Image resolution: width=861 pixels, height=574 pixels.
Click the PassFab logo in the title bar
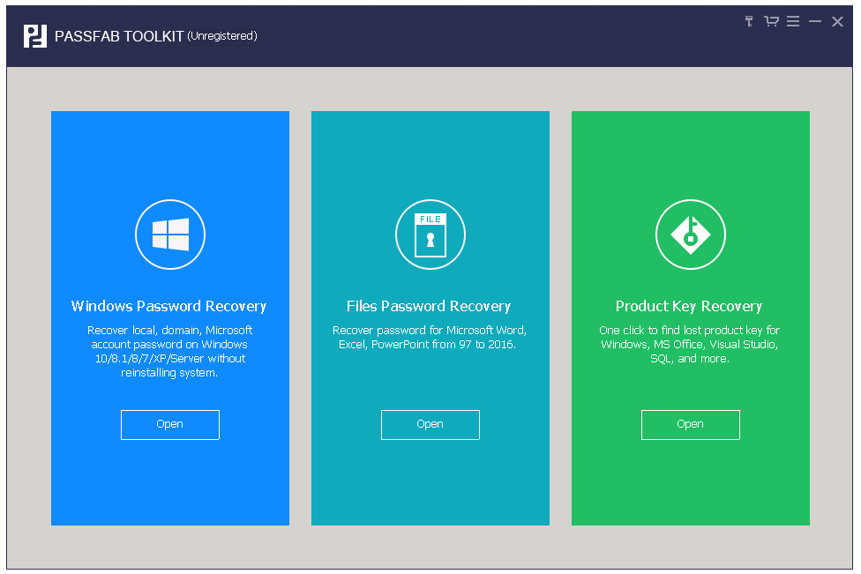tap(34, 35)
